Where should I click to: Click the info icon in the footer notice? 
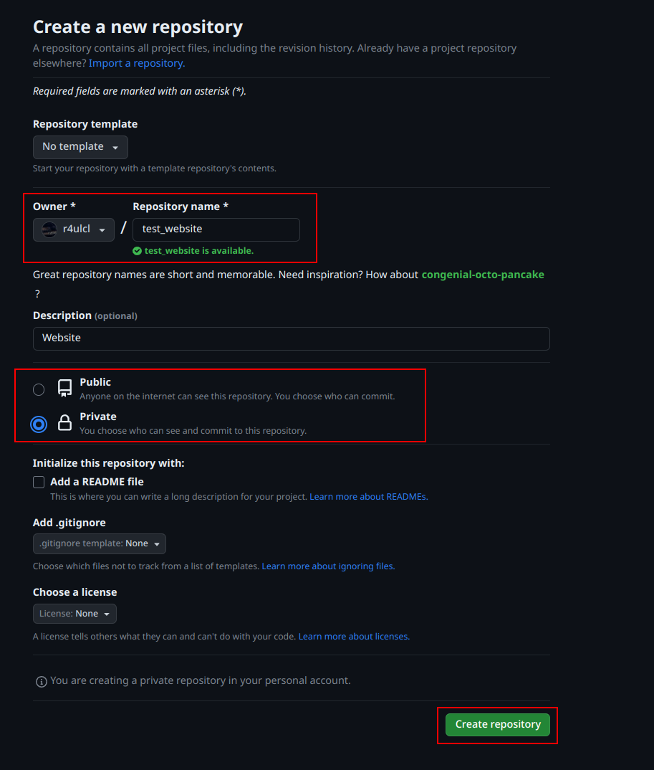(41, 681)
